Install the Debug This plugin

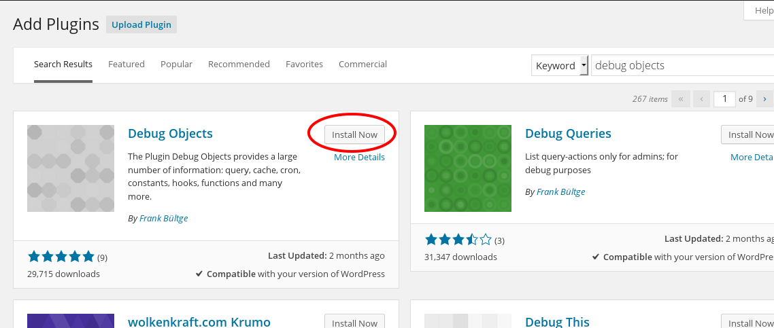(748, 321)
